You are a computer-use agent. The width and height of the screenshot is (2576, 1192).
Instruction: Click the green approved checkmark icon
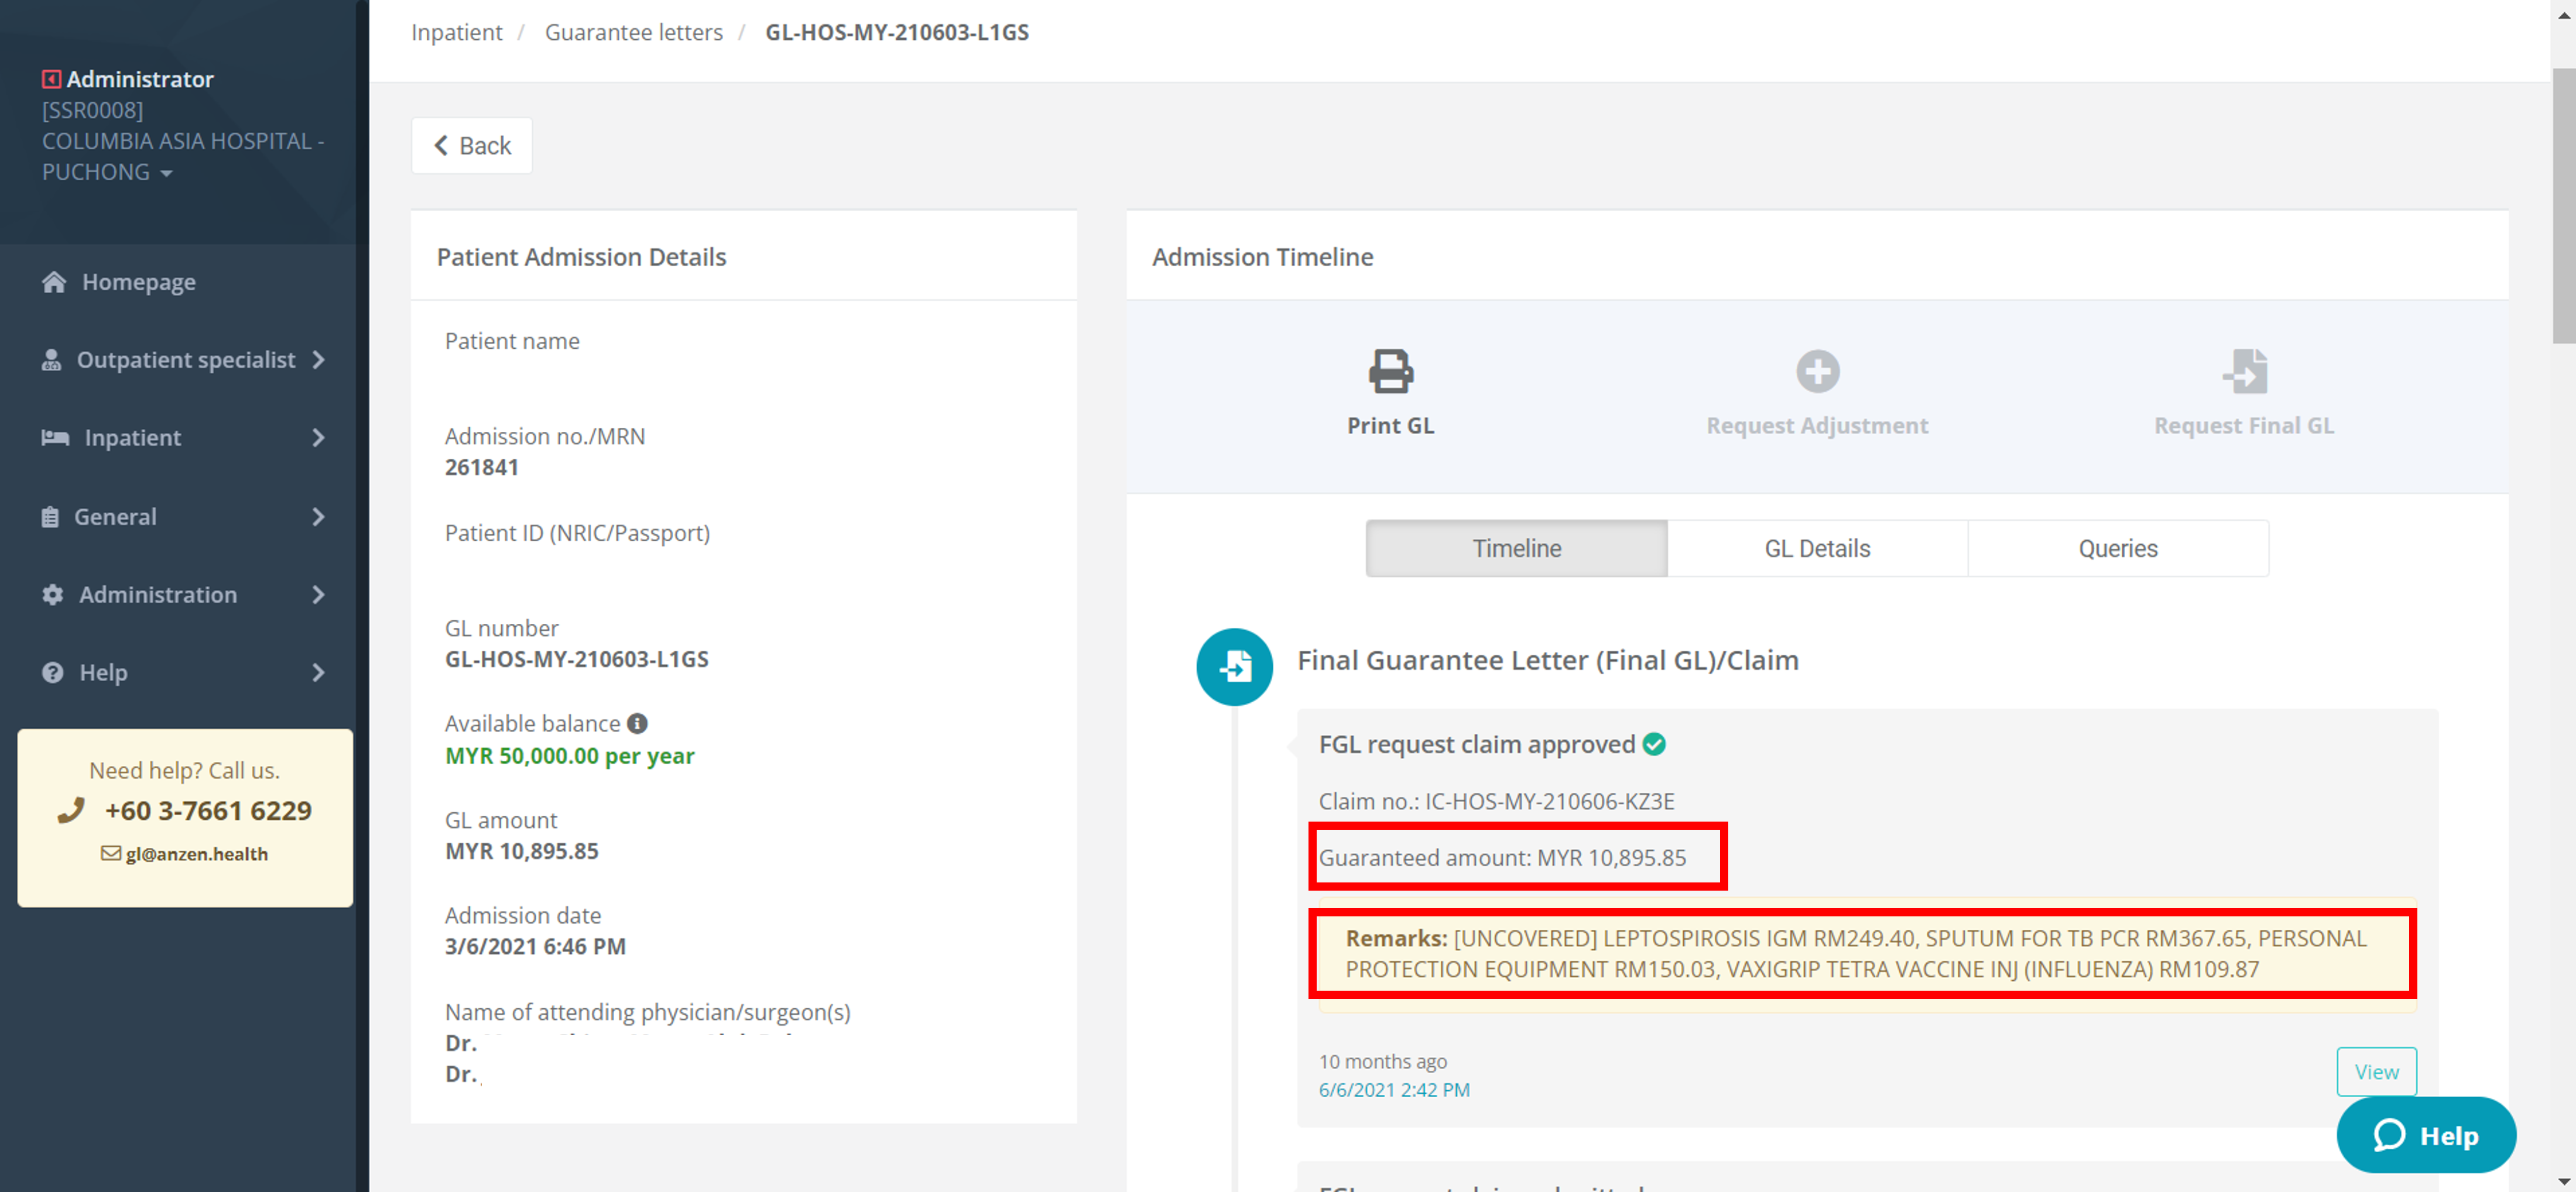[x=1654, y=744]
